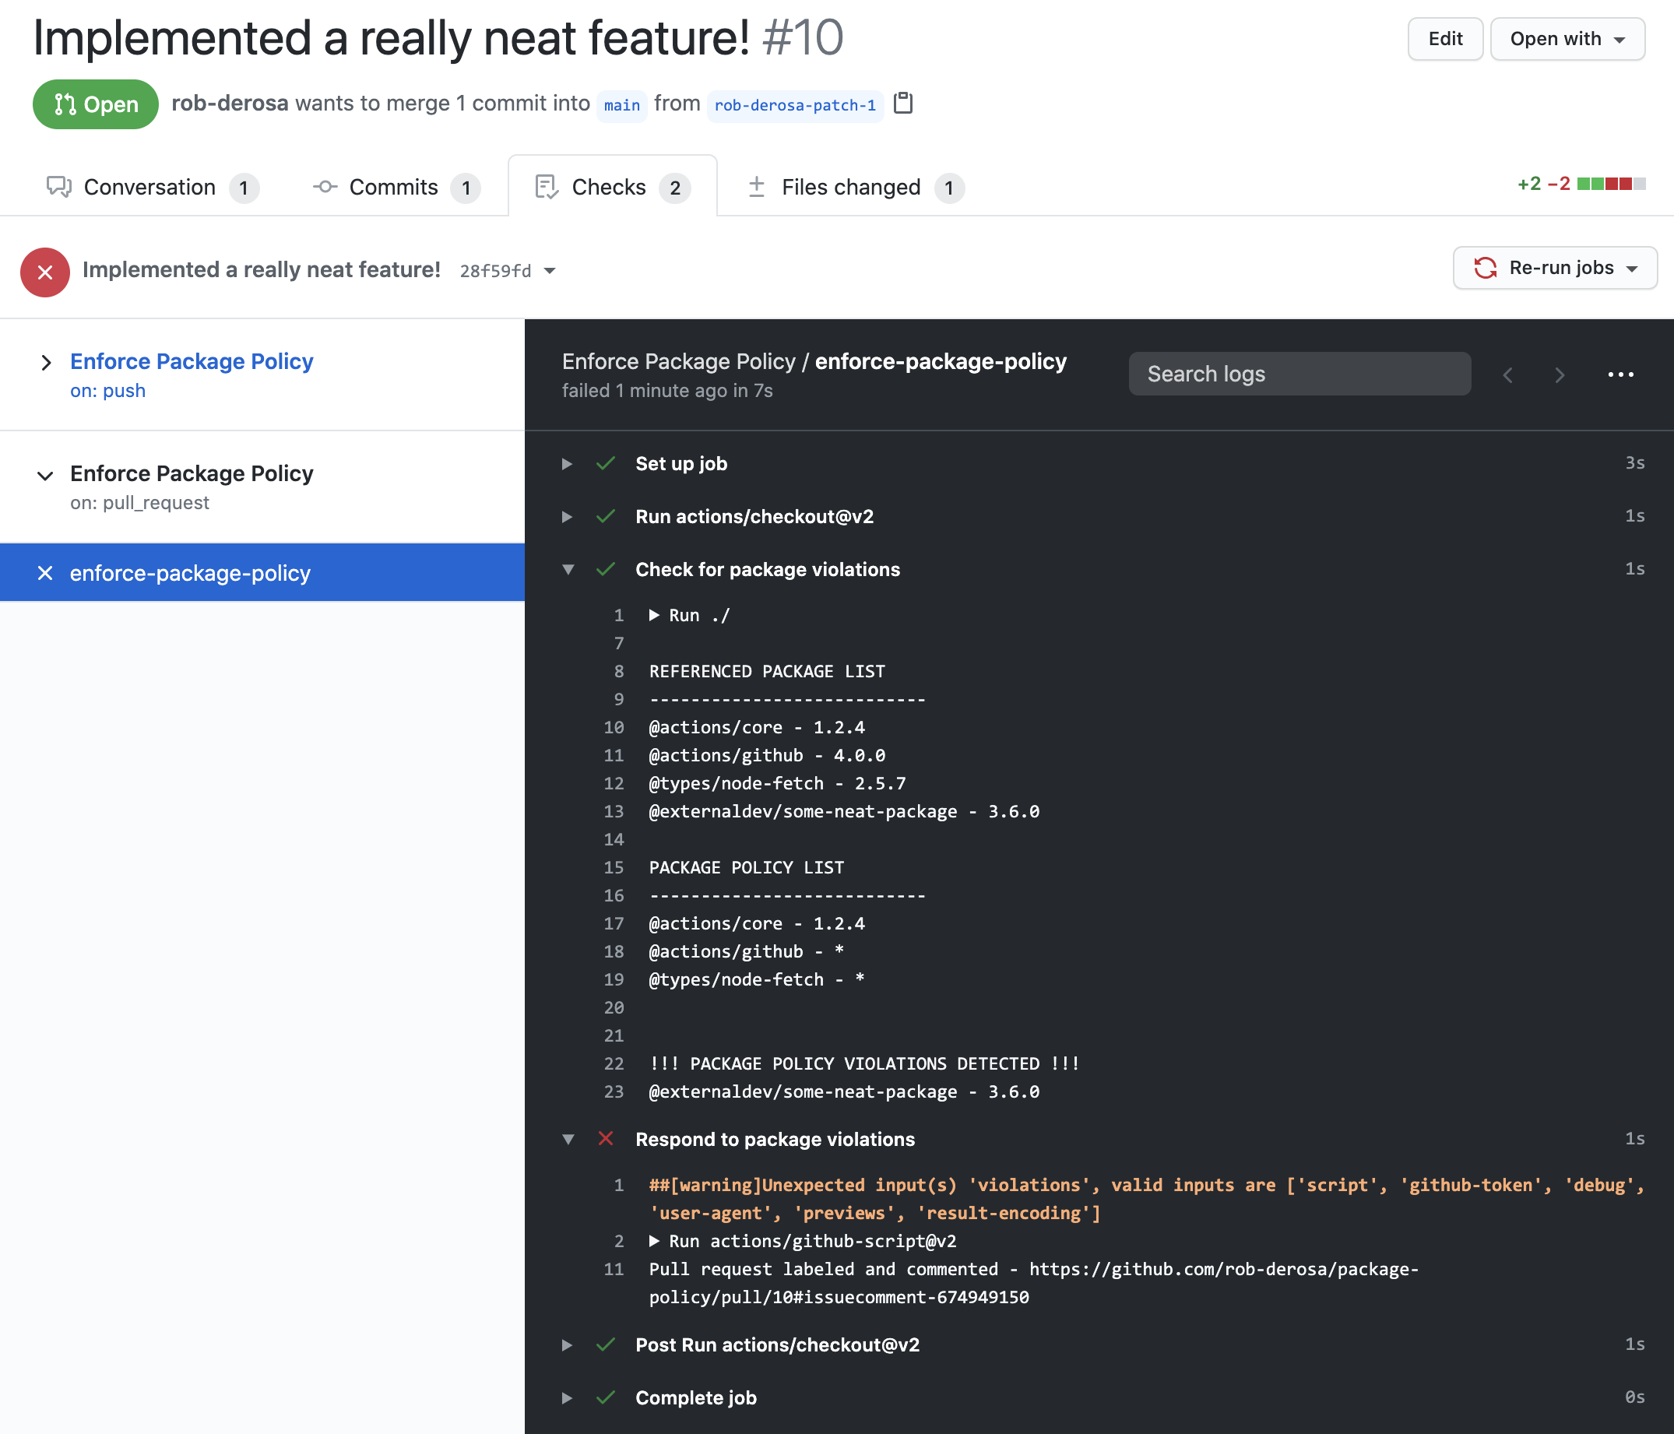This screenshot has height=1434, width=1674.
Task: Open the commit 28f59fd selector dropdown
Action: tap(550, 271)
